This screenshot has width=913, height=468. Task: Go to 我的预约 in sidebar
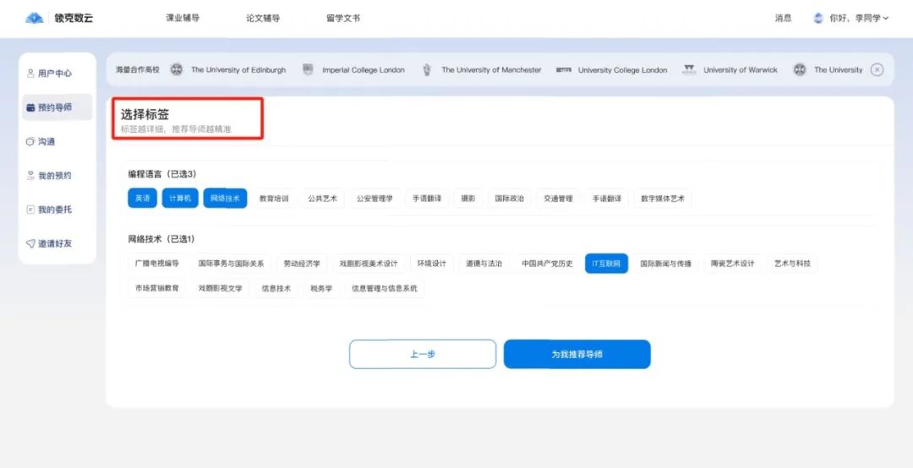[50, 175]
